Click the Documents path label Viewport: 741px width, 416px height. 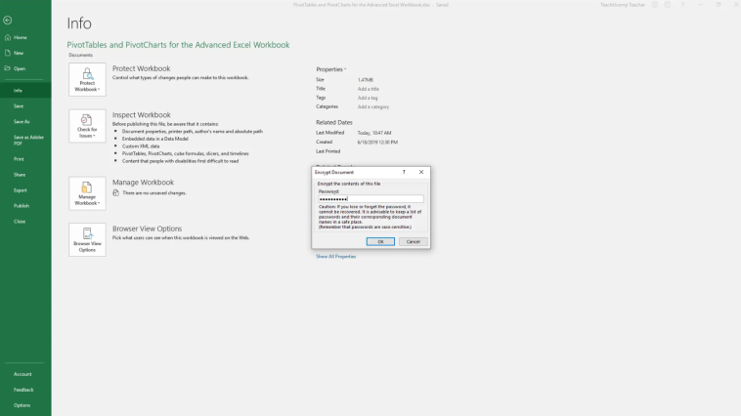click(81, 56)
